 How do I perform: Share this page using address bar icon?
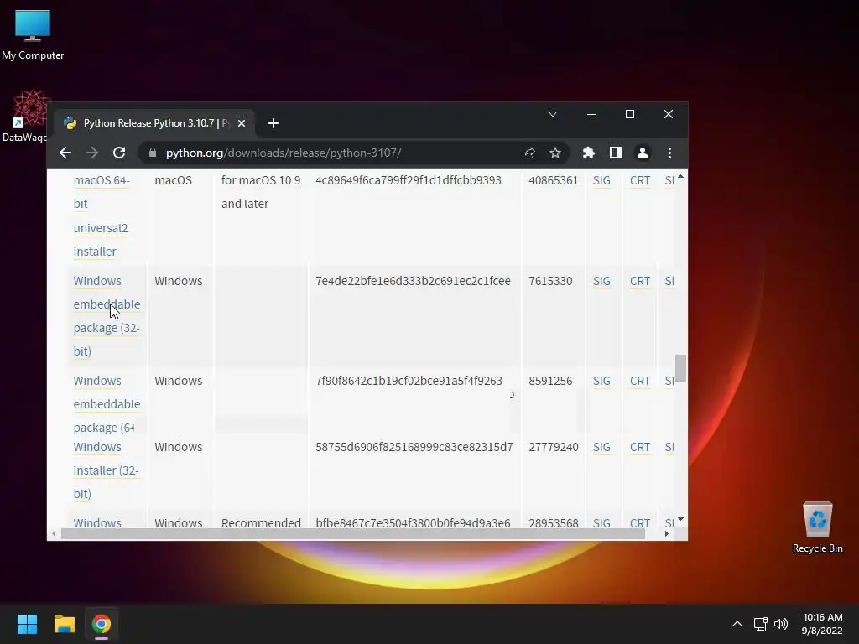[528, 153]
